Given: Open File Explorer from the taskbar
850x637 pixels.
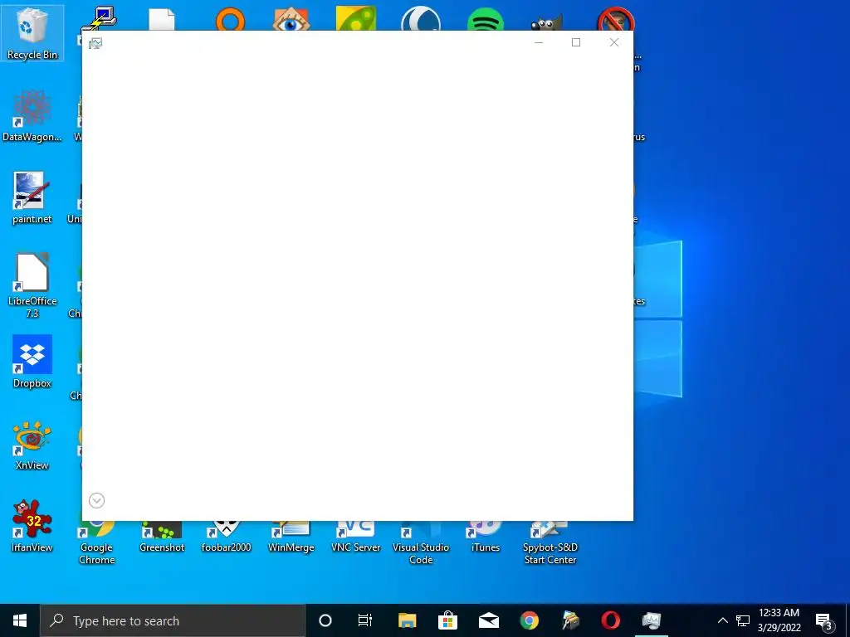Looking at the screenshot, I should click(x=407, y=620).
